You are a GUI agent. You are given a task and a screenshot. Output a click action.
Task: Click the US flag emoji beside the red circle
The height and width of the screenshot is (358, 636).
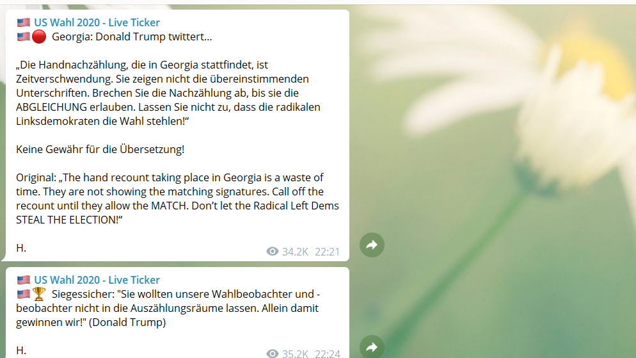click(24, 37)
